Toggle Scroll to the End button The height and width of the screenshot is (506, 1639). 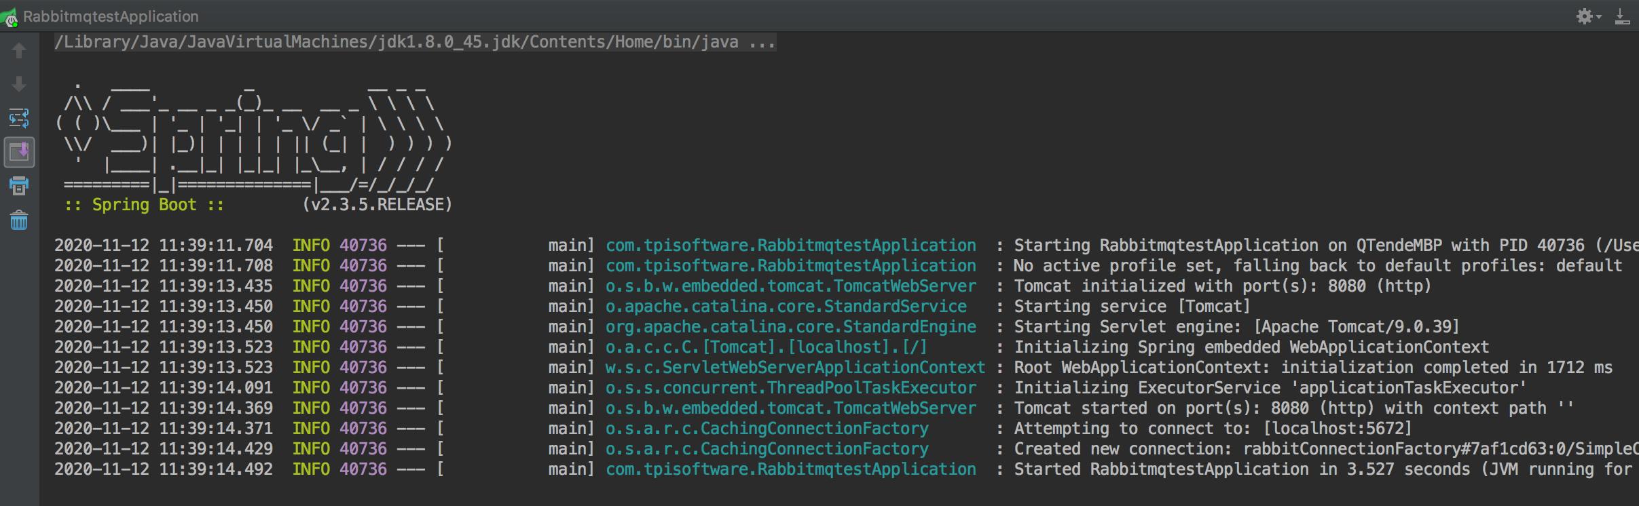coord(19,152)
